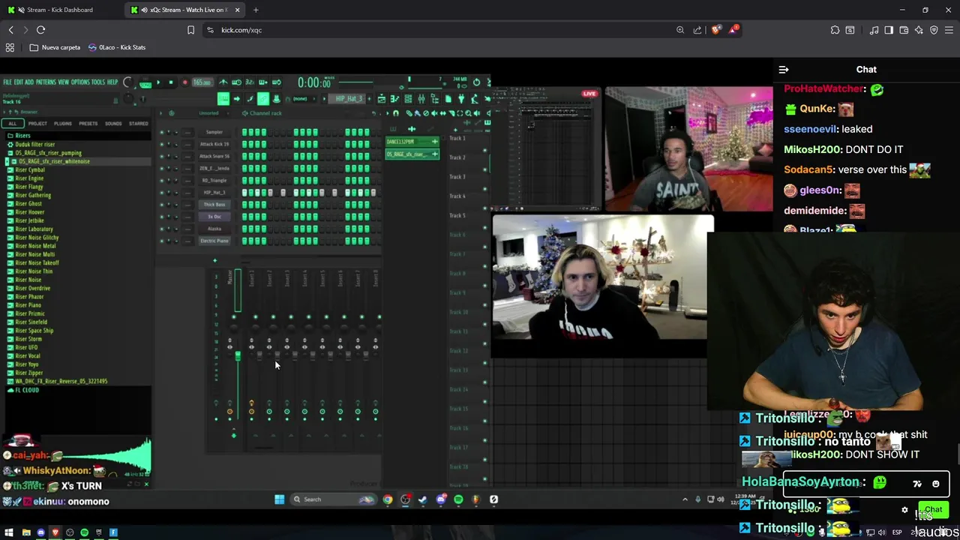This screenshot has width=960, height=540.
Task: Mute the Sampler channel green LED
Action: 161,132
